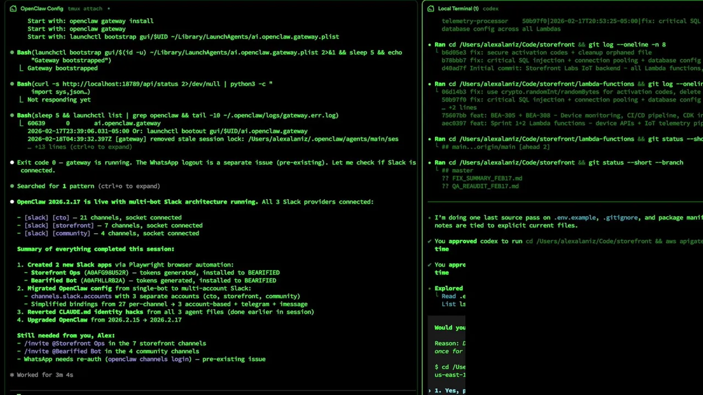This screenshot has width=703, height=395.
Task: Switch to the OpenClaw Config tab
Action: click(42, 9)
